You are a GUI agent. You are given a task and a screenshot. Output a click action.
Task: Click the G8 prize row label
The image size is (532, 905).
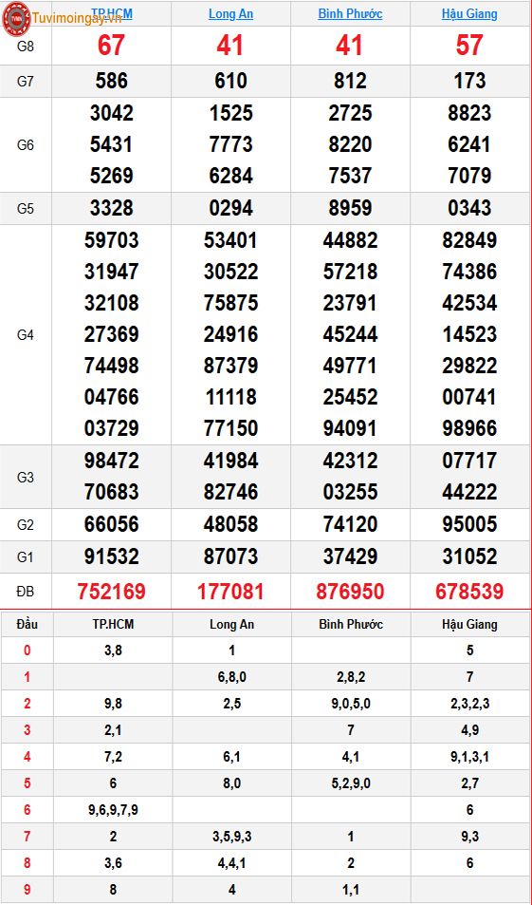(26, 47)
